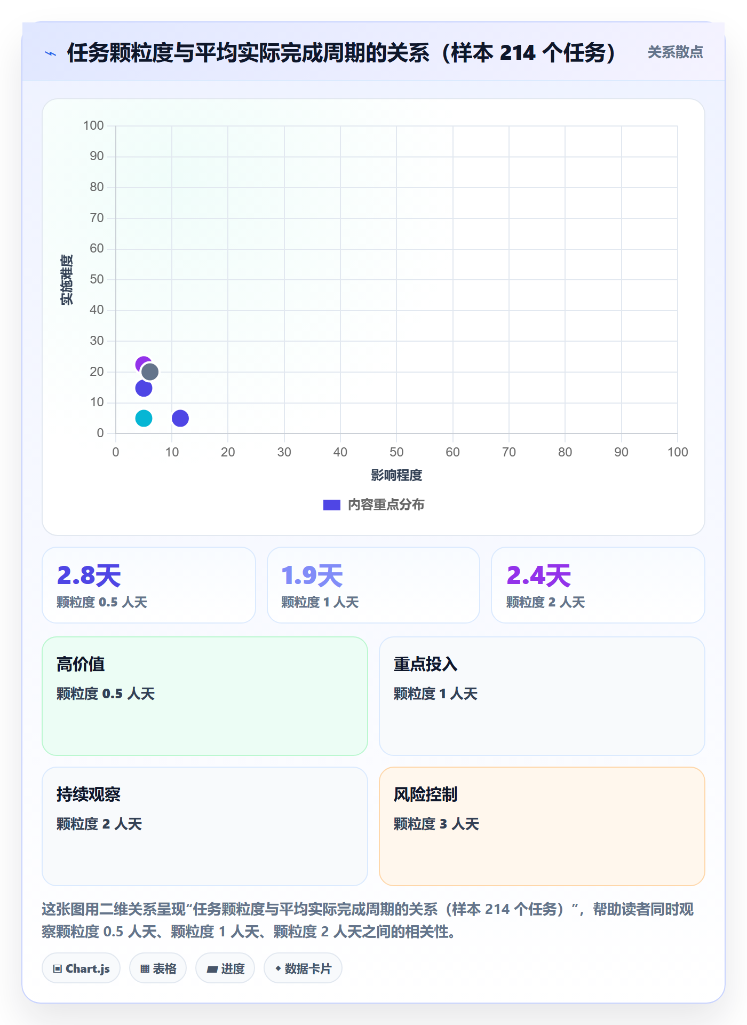The height and width of the screenshot is (1025, 747).
Task: Select the gray scatter point on the chart
Action: point(150,372)
